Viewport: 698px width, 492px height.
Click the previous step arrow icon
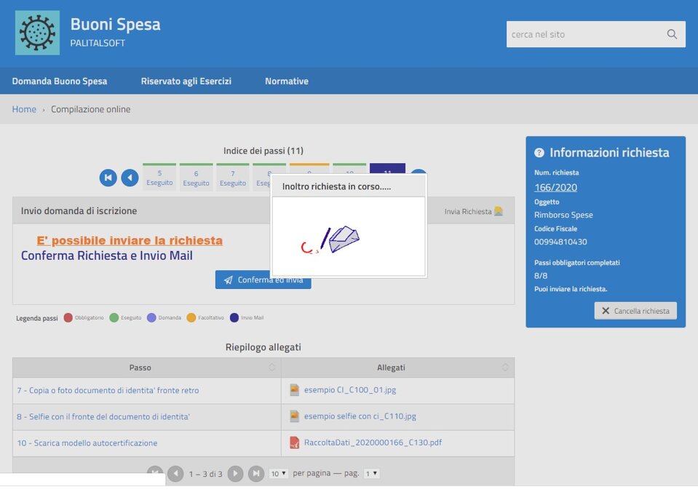(130, 178)
